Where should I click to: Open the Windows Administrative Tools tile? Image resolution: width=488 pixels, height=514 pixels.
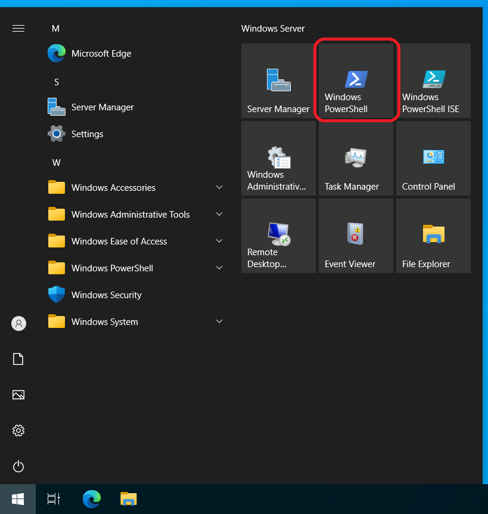(x=278, y=159)
